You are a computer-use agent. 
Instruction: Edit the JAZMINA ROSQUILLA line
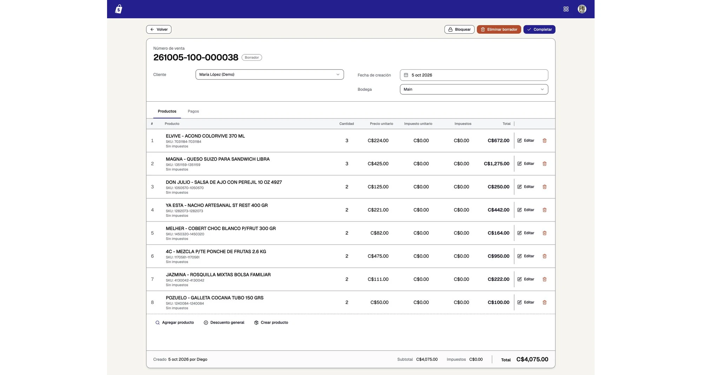[526, 279]
